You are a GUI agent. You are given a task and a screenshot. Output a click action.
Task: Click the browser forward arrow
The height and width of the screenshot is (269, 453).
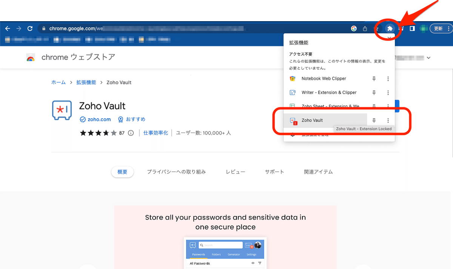[x=19, y=28]
